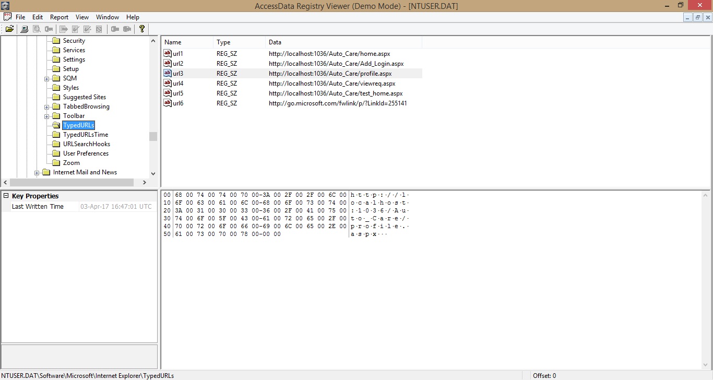The height and width of the screenshot is (380, 713).
Task: Expand the Internet Mail and News node
Action: pyautogui.click(x=37, y=172)
